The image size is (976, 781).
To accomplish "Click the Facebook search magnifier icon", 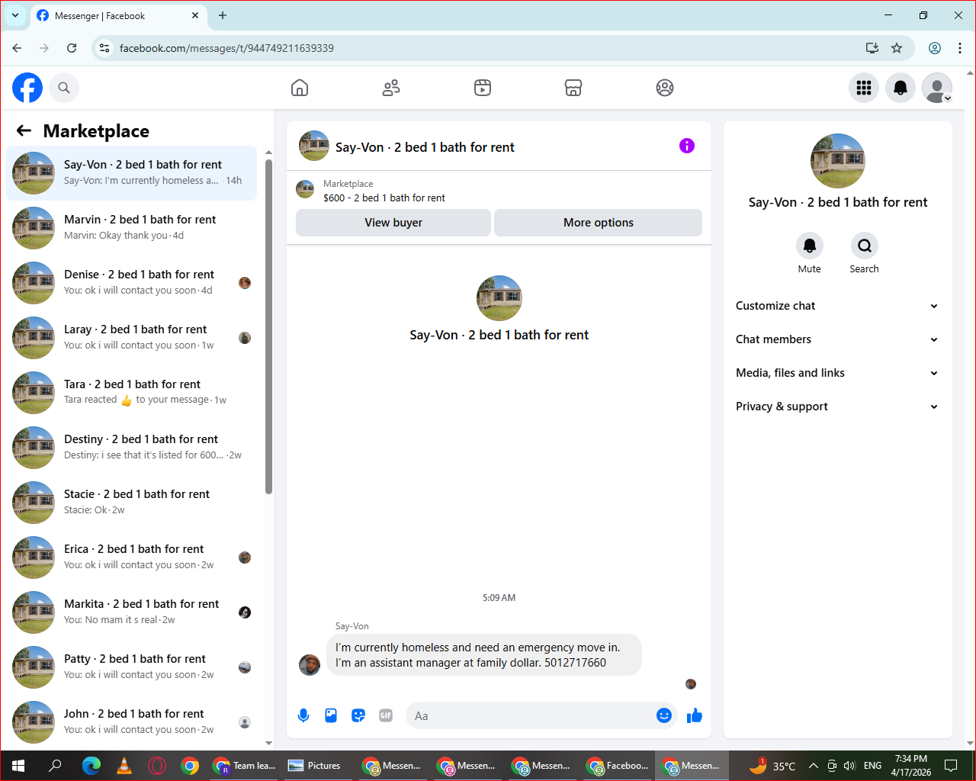I will pyautogui.click(x=64, y=88).
